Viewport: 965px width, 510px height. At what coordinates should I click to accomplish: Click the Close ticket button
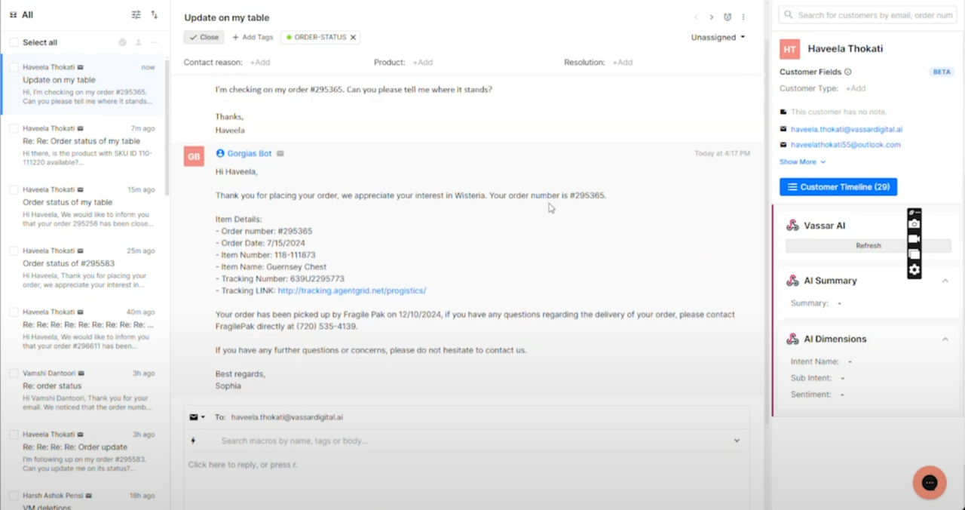[x=204, y=37]
